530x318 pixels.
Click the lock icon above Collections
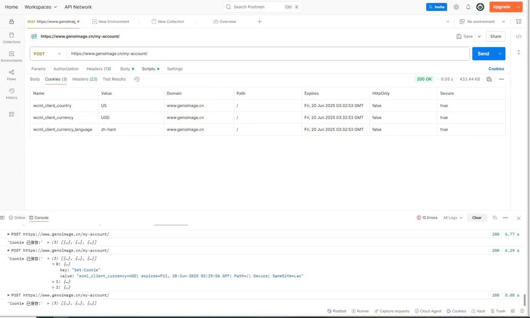(x=11, y=22)
